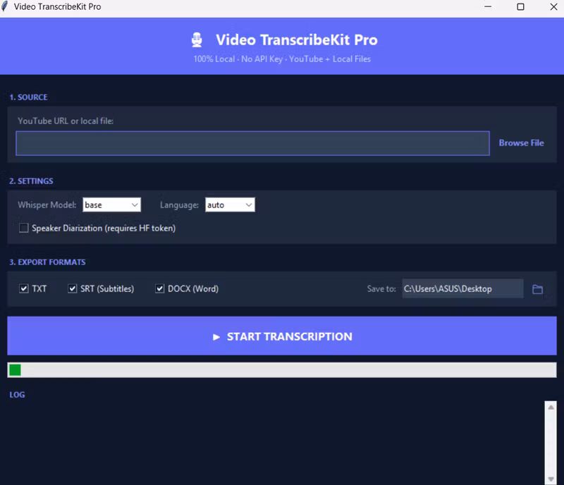This screenshot has height=485, width=564.
Task: Start transcription with the big button
Action: (282, 336)
